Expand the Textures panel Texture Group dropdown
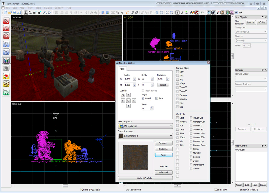 point(251,79)
